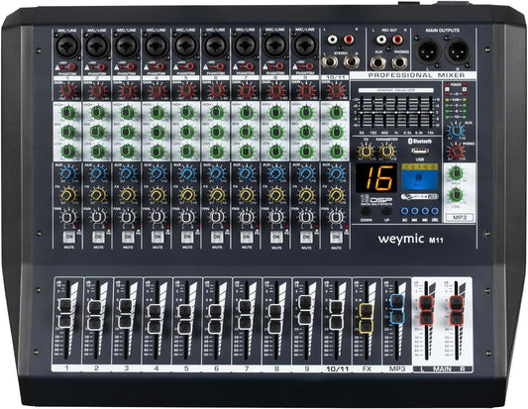Select channel 10/11 white RCA input jack
Image resolution: width=528 pixels, height=409 pixels.
tap(333, 40)
